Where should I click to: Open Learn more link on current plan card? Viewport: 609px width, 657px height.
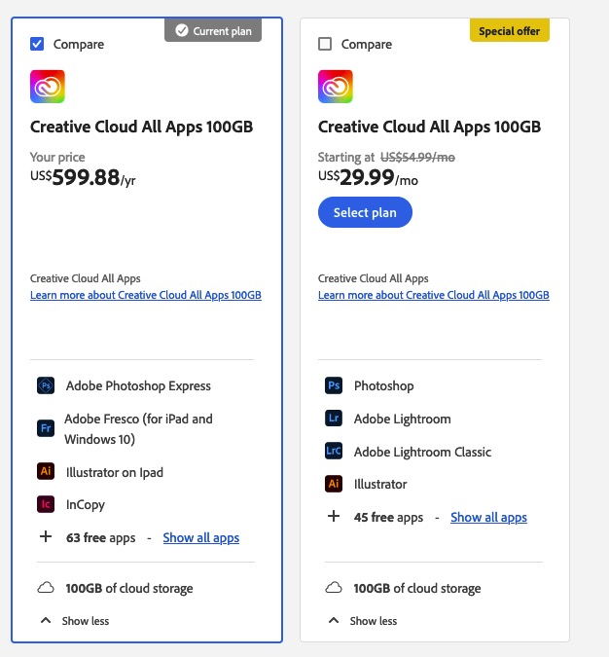pyautogui.click(x=146, y=295)
